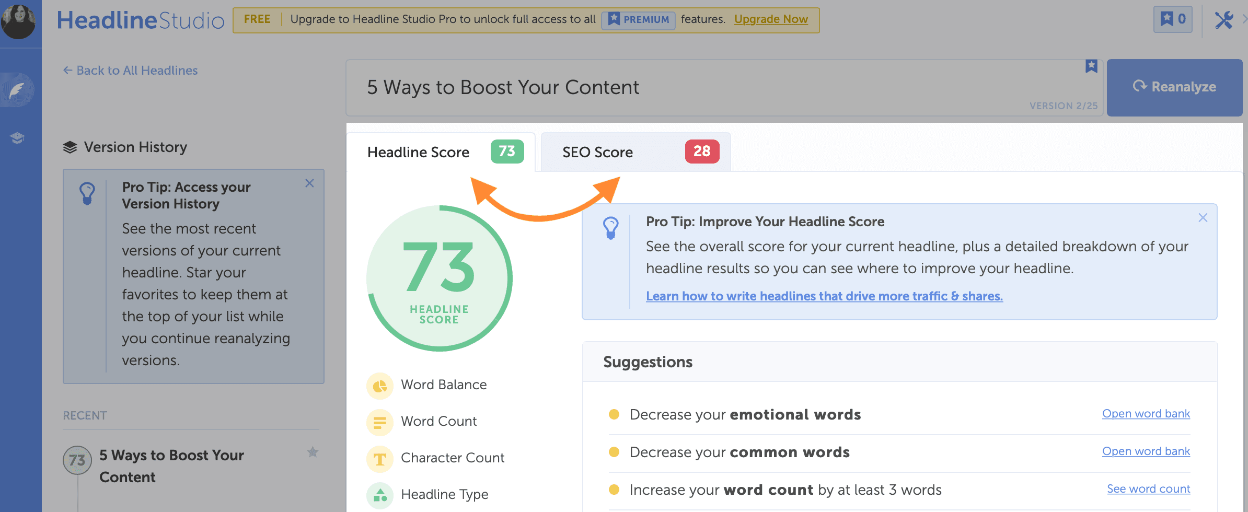Click the Suggestions panel header

point(900,362)
